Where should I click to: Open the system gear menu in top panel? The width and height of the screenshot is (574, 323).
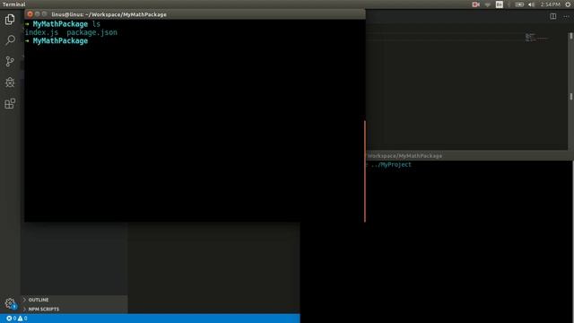pyautogui.click(x=568, y=4)
